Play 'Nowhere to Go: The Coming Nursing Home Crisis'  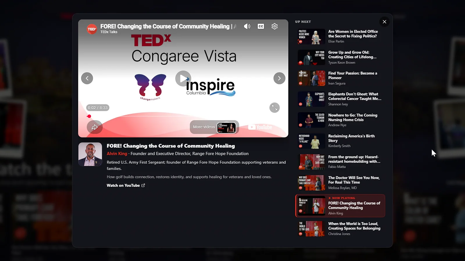pyautogui.click(x=340, y=120)
